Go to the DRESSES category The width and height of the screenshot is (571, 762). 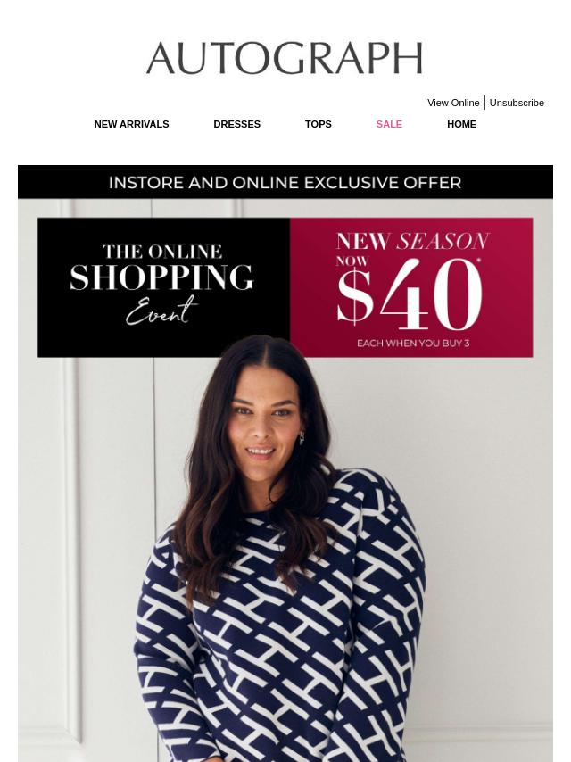(236, 124)
